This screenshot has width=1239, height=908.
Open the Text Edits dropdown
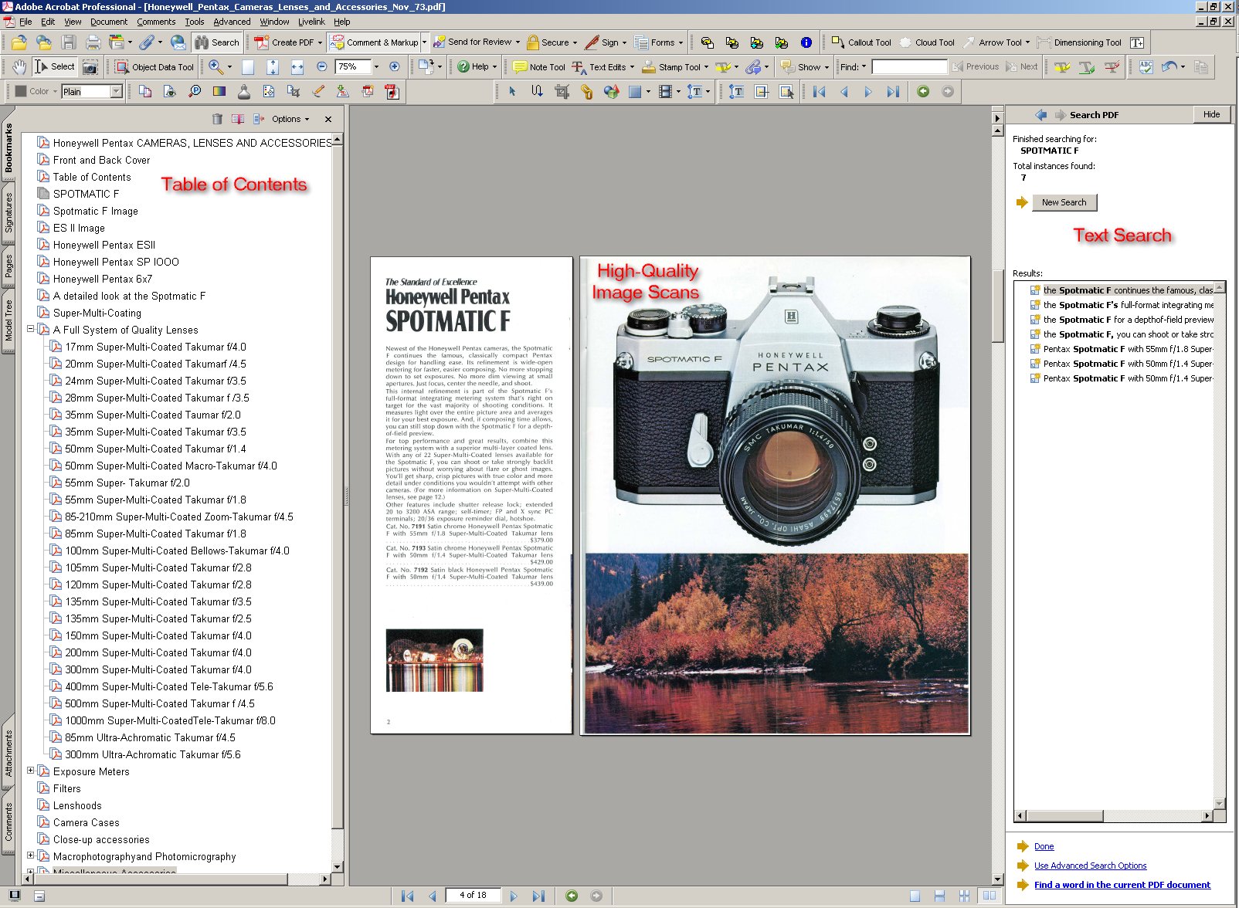(632, 67)
